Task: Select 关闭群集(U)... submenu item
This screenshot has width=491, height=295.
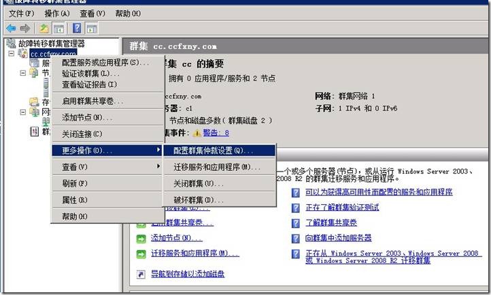Action: (220, 184)
